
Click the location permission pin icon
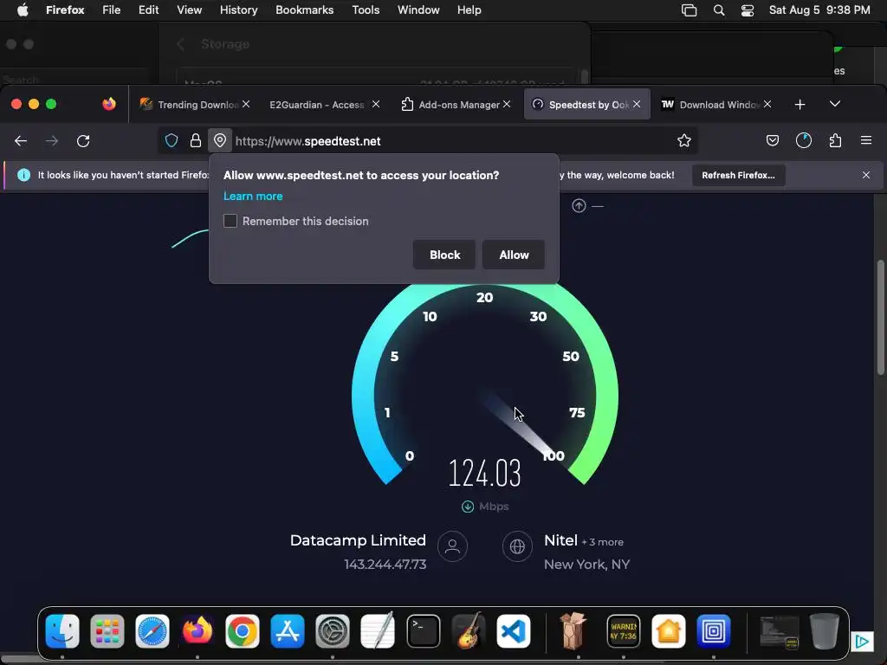click(220, 141)
